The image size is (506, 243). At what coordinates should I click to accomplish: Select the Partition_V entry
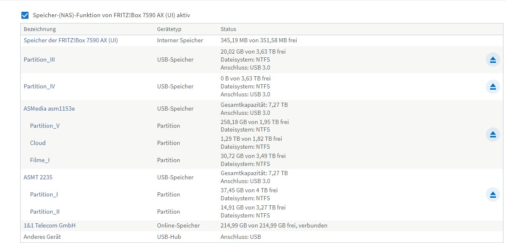[45, 126]
